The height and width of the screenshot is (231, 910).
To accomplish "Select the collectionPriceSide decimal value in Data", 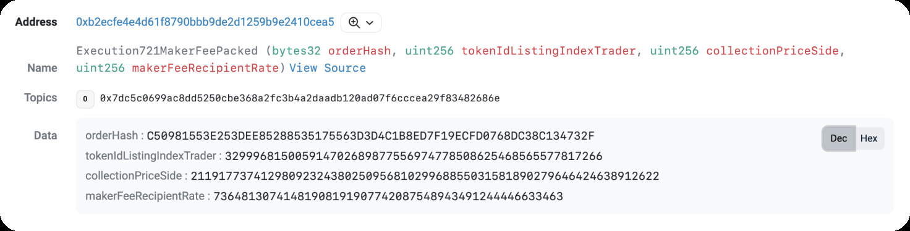I will click(x=425, y=177).
